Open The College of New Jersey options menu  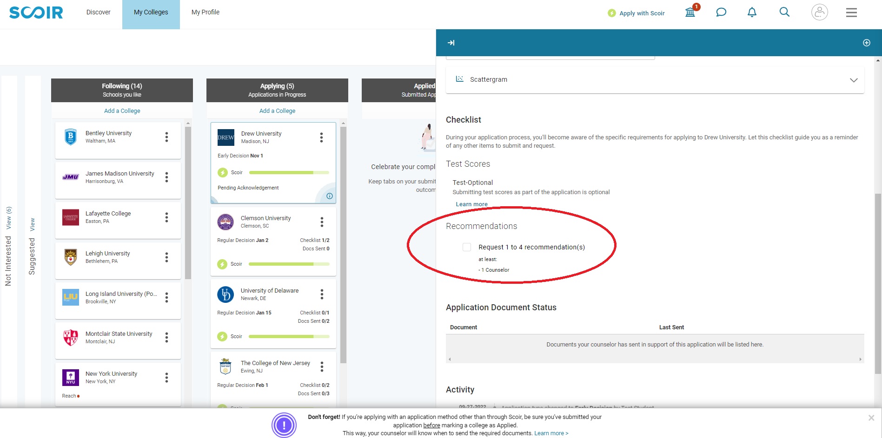click(x=322, y=367)
